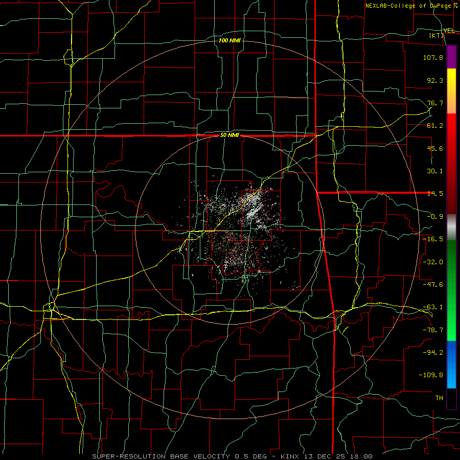Select the 76.7 velocity scale value
Viewport: 460px width, 460px height.
click(x=435, y=103)
